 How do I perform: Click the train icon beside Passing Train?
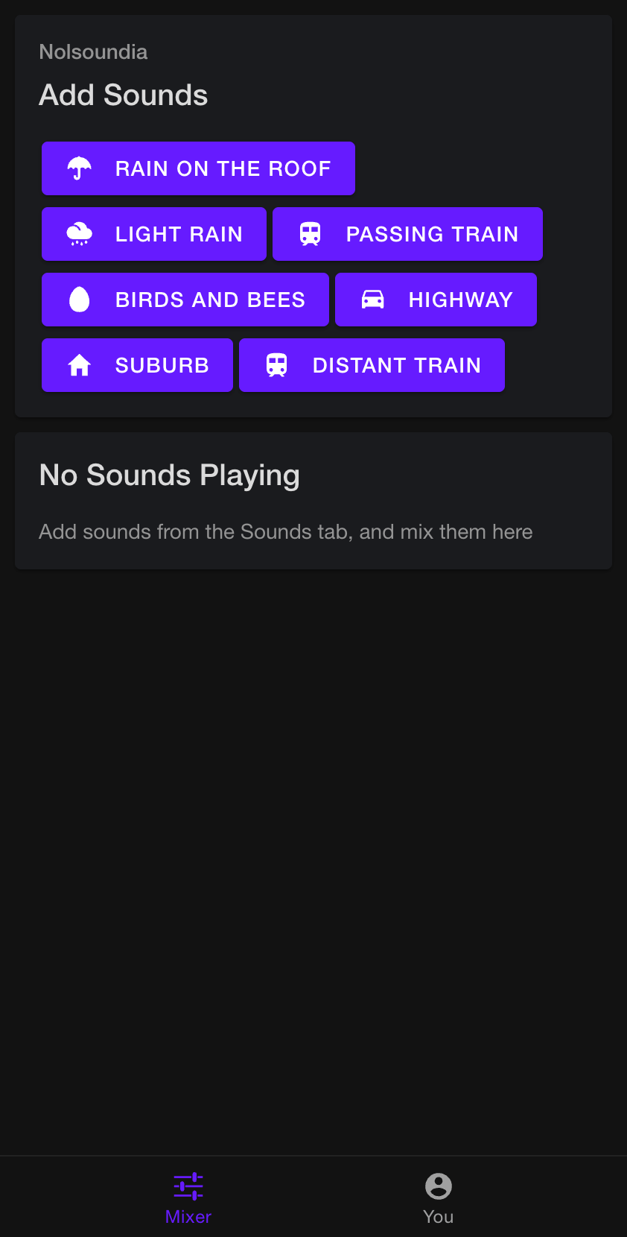pyautogui.click(x=311, y=234)
